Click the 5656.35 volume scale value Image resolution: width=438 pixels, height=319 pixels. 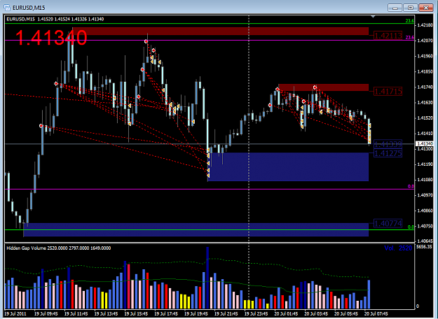point(424,247)
